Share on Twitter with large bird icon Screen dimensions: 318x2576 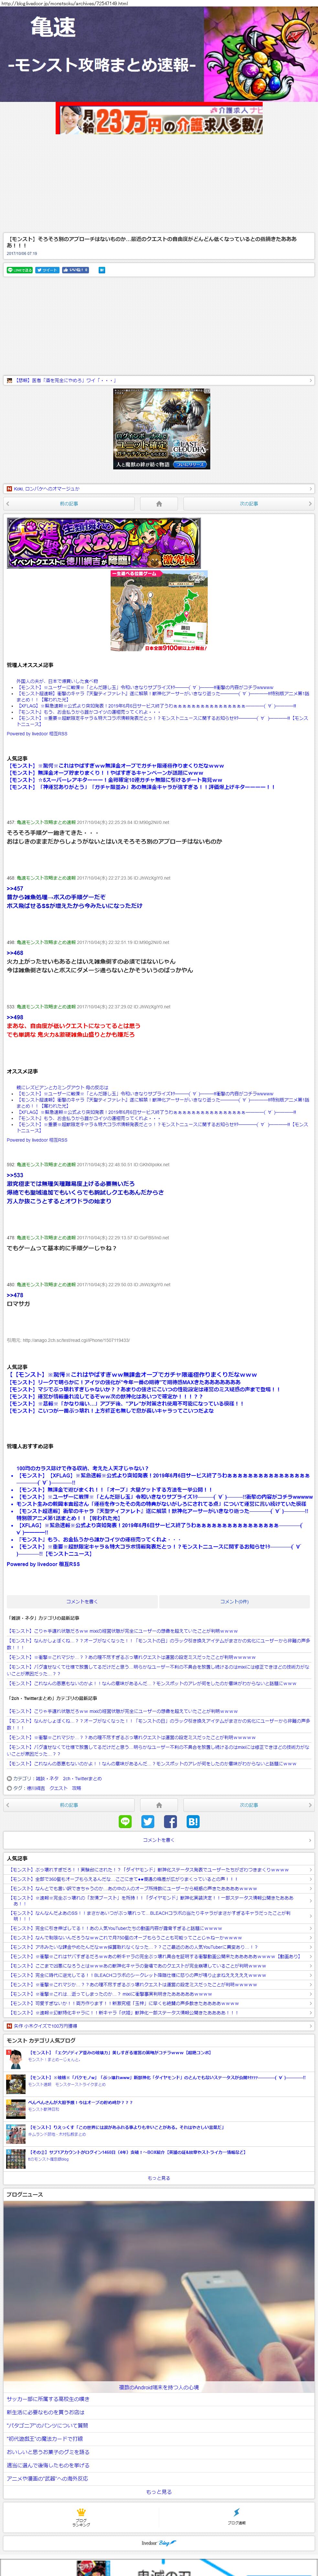148,1822
